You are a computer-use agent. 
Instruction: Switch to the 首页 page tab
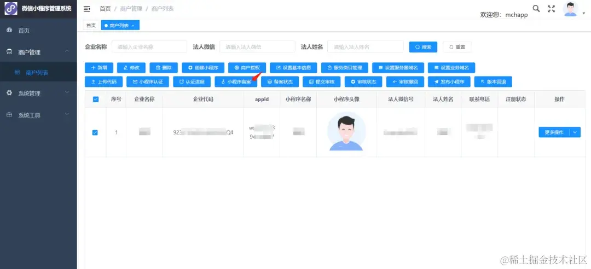point(91,26)
